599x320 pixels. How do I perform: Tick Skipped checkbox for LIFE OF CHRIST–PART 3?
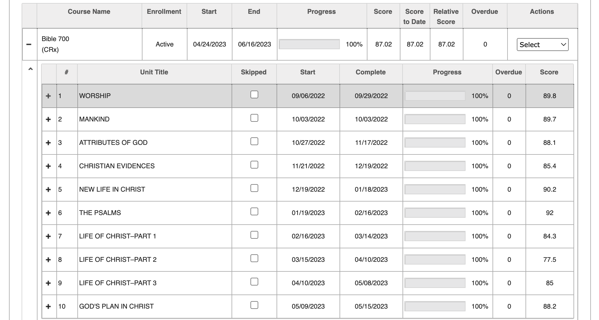[254, 282]
